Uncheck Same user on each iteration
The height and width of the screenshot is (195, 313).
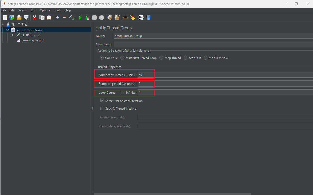102,101
